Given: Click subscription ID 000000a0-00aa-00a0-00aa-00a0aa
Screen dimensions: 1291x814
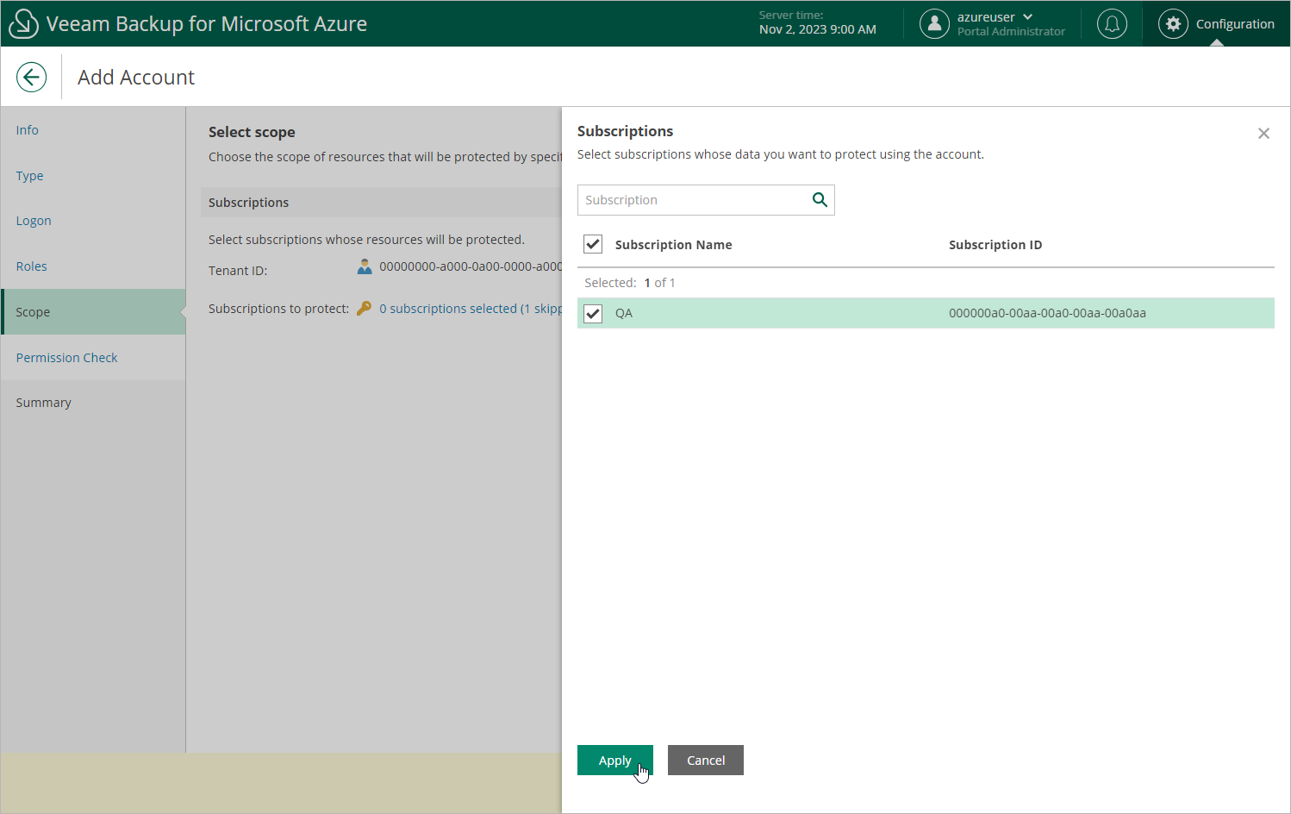Looking at the screenshot, I should [x=1047, y=313].
